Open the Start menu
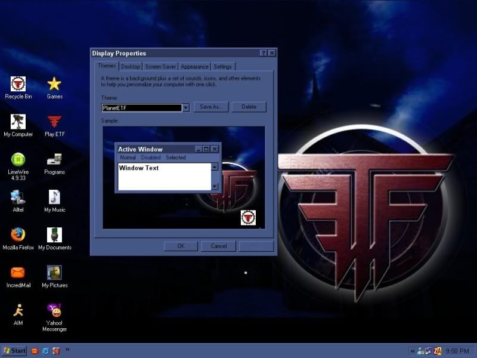The height and width of the screenshot is (358, 477). coord(14,351)
